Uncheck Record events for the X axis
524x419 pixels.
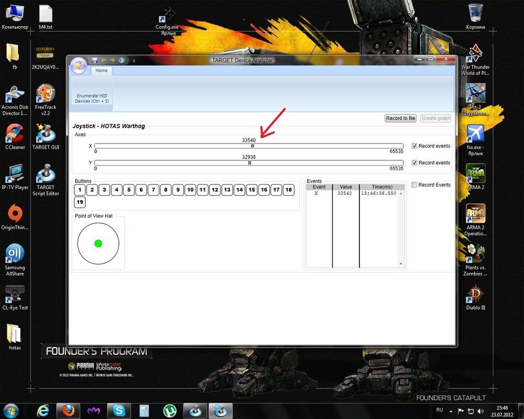coord(414,146)
